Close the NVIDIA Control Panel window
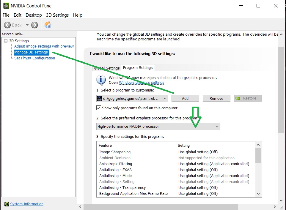 (x=276, y=6)
